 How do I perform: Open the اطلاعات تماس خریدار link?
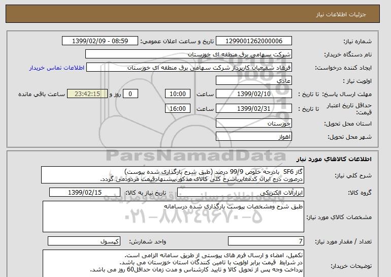57,68
